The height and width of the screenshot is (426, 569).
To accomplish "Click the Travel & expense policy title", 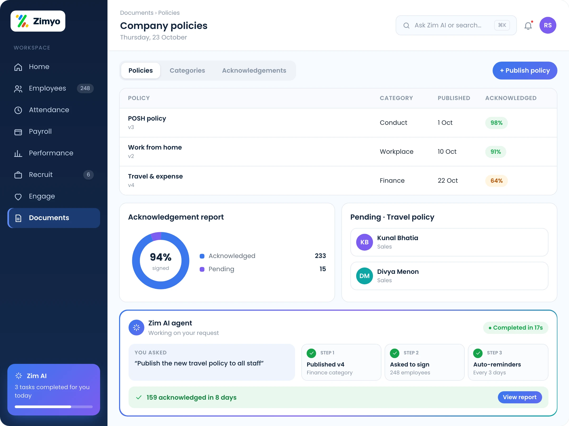I will [x=155, y=176].
